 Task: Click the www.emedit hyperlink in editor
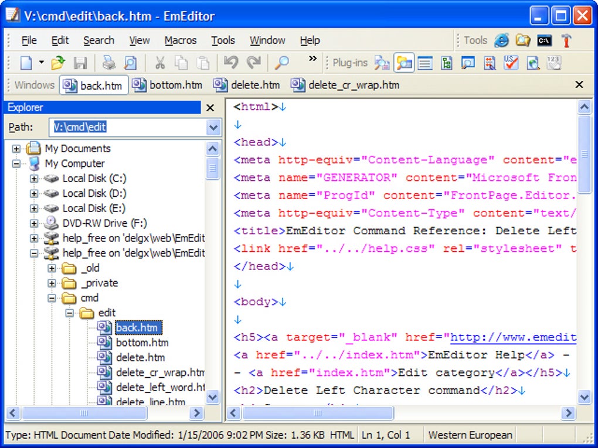[514, 337]
